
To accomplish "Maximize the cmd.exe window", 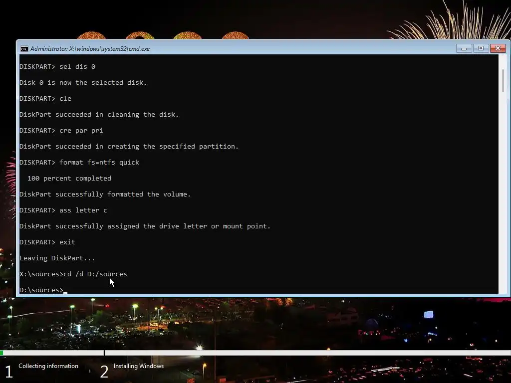I will click(481, 48).
